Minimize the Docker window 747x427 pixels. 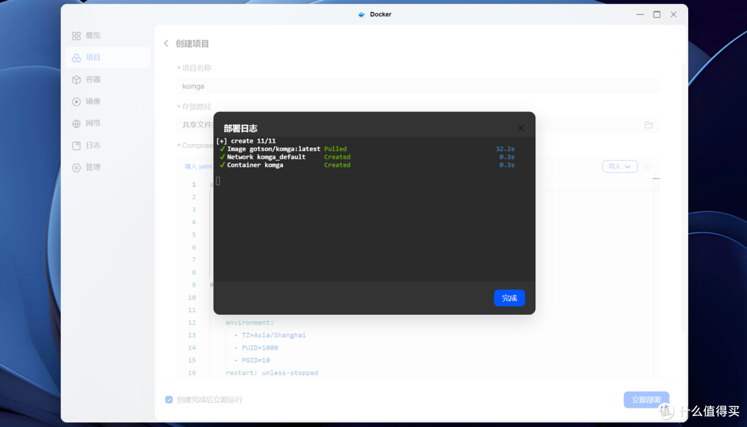(640, 15)
